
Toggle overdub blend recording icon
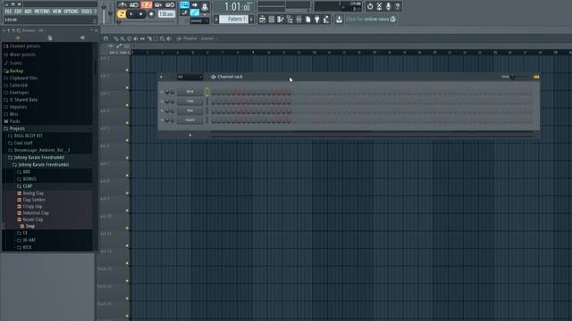click(x=158, y=5)
